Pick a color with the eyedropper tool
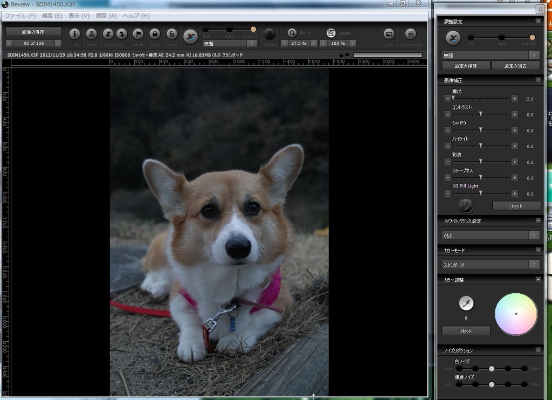Image resolution: width=552 pixels, height=400 pixels. [x=466, y=304]
